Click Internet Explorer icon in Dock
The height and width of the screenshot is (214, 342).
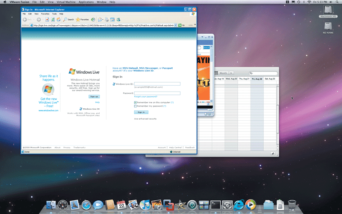[239, 205]
